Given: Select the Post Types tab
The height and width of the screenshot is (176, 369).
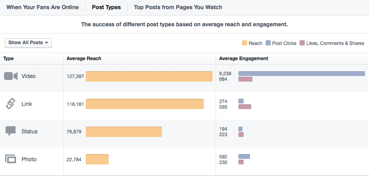Looking at the screenshot, I should point(106,7).
